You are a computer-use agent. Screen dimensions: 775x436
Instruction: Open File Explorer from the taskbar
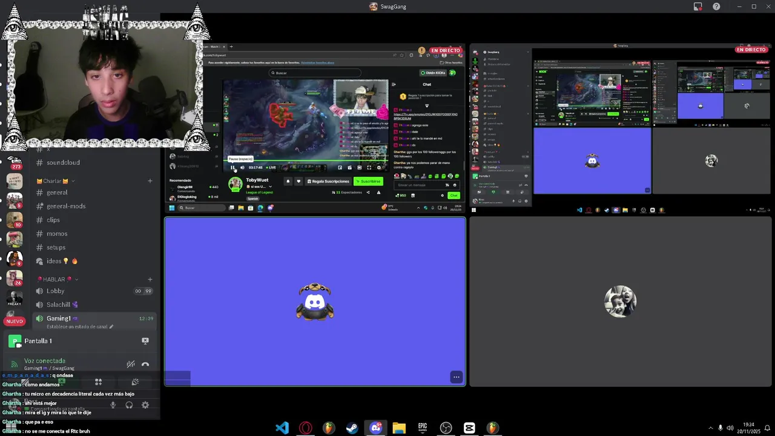[399, 428]
